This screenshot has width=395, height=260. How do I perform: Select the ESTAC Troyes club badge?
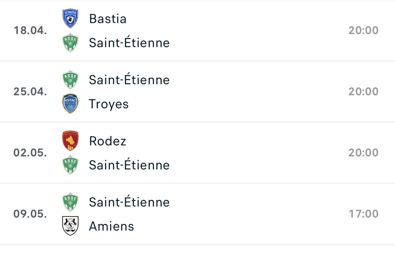[70, 104]
